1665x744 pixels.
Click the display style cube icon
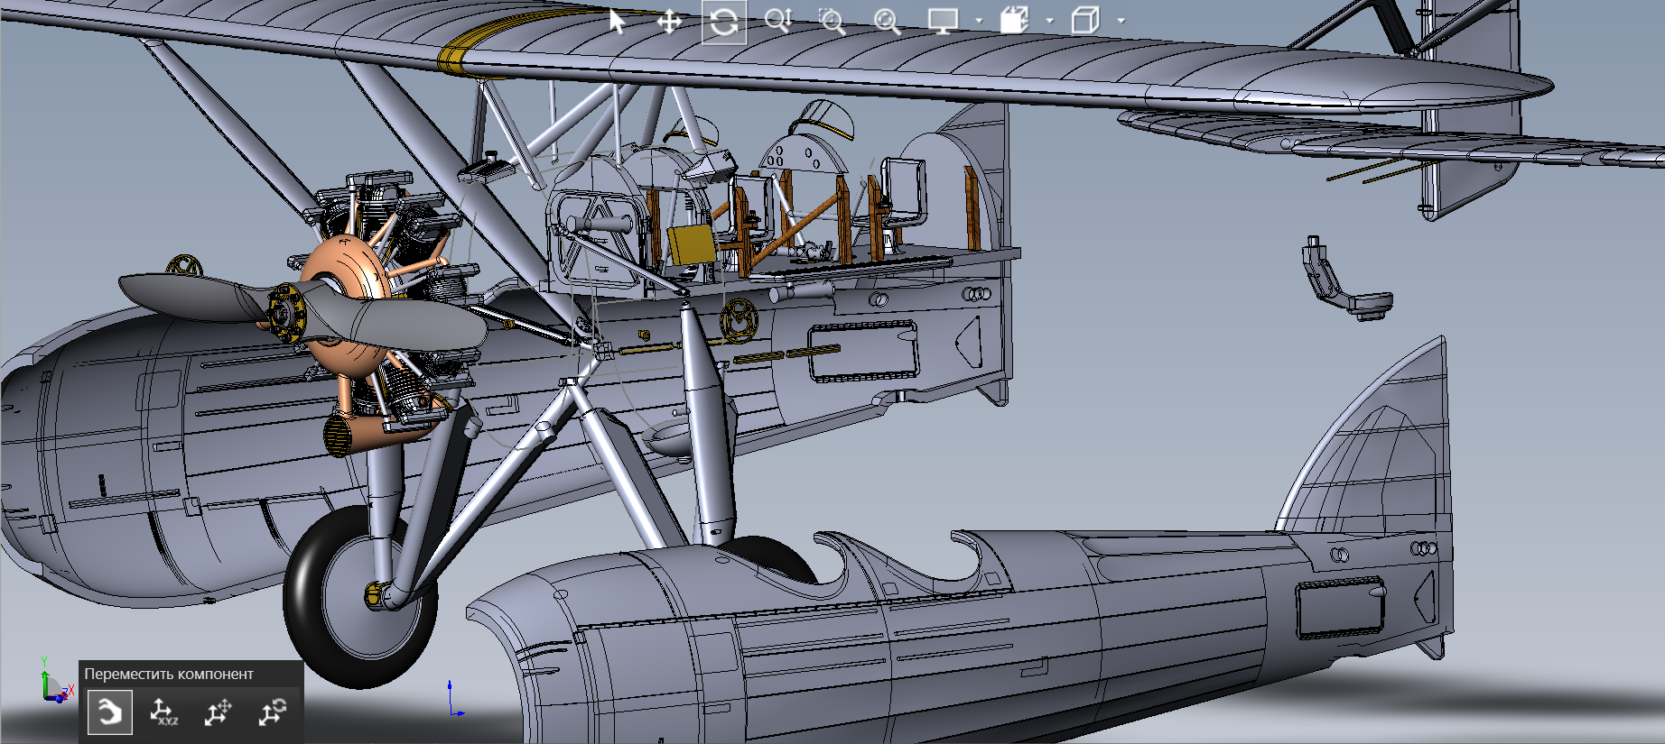[1085, 21]
